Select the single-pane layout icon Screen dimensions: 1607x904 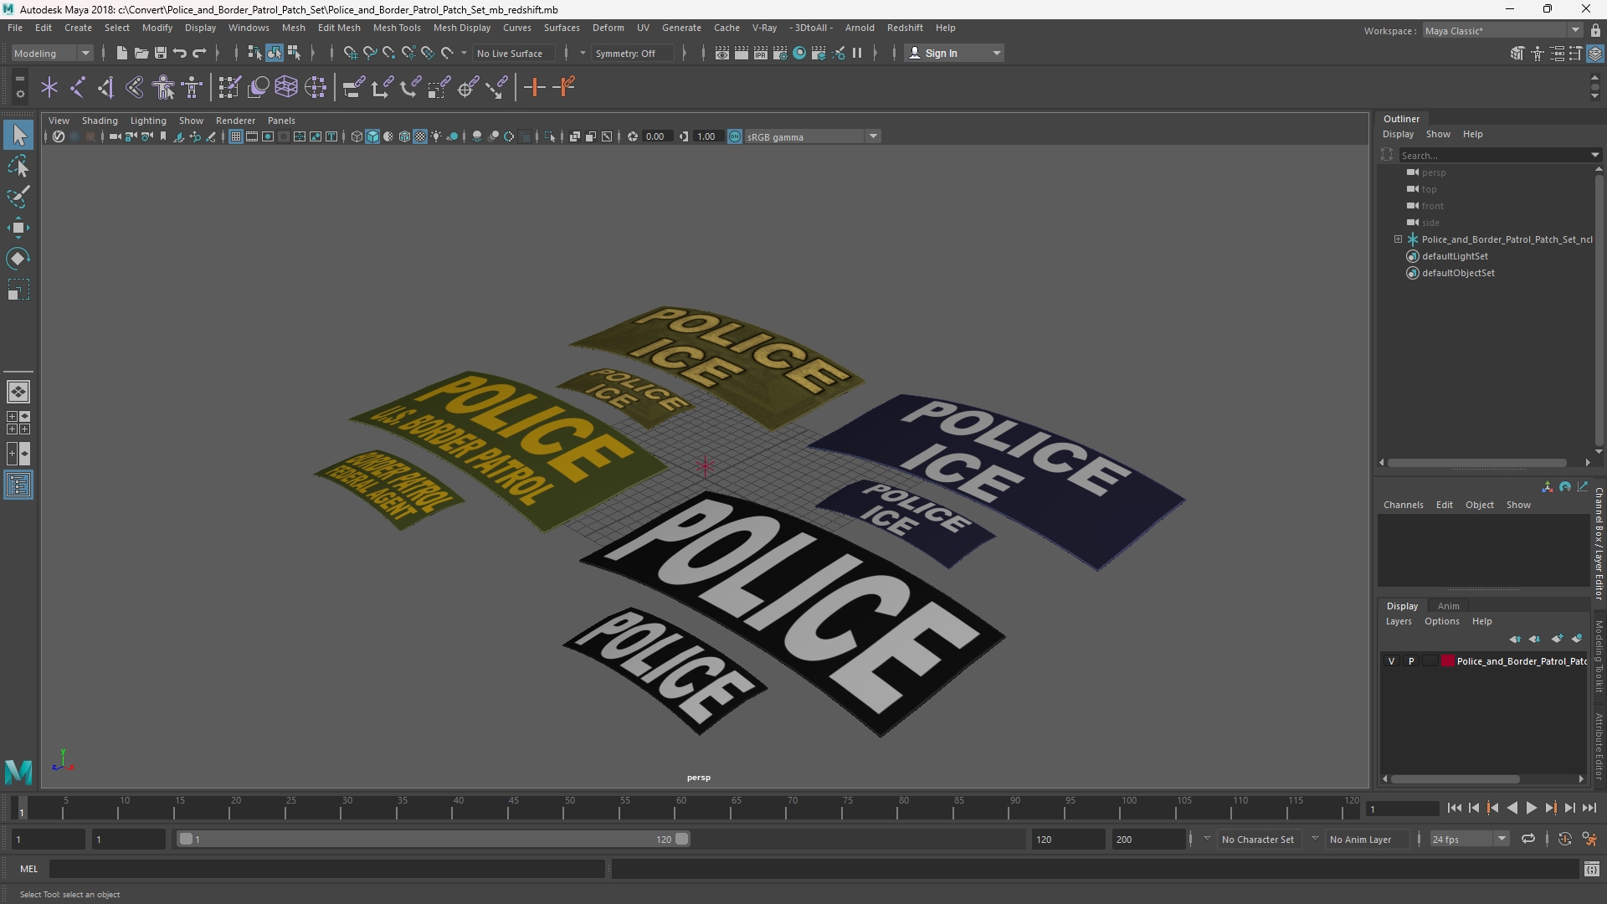(x=18, y=391)
